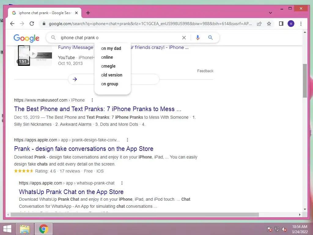Click the browser forward arrow
Image resolution: width=313 pixels, height=235 pixels.
pos(22,24)
